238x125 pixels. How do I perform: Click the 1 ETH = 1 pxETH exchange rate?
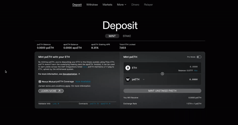point(194,104)
